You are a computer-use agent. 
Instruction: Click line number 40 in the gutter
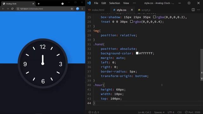click(x=89, y=85)
